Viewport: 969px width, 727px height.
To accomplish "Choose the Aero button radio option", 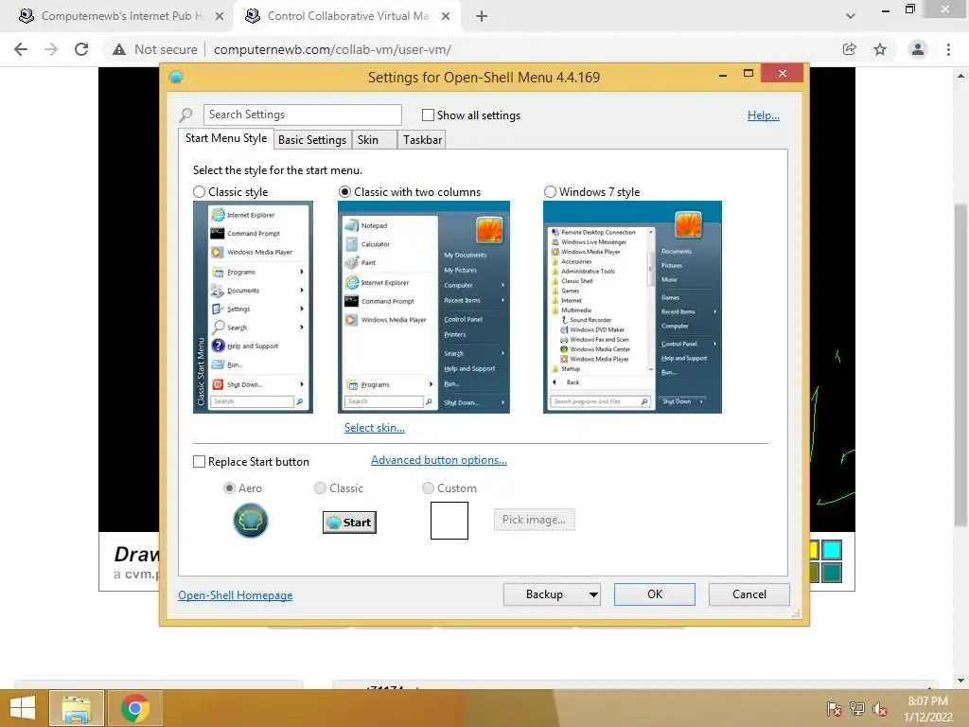I will tap(229, 488).
